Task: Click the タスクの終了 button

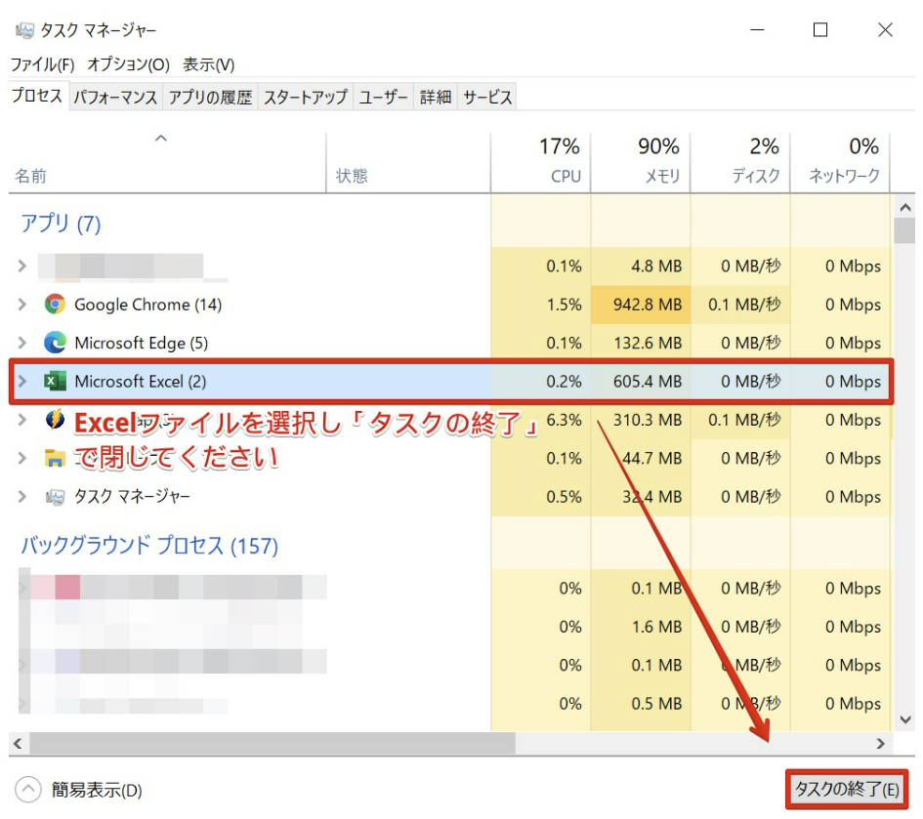Action: (x=846, y=789)
